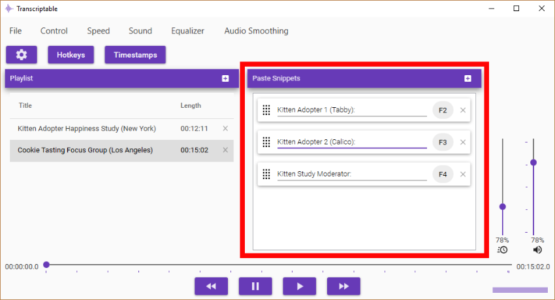The image size is (555, 300).
Task: Click the fast forward button
Action: tap(343, 286)
